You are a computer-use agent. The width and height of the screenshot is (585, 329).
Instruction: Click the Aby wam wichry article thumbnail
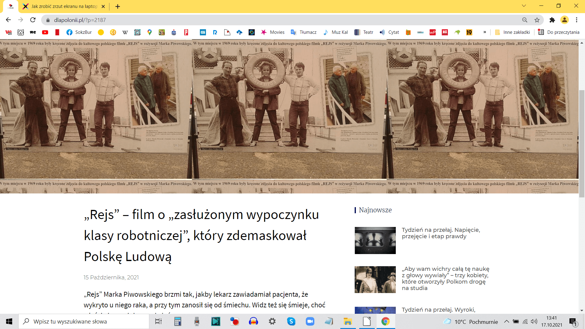pos(375,280)
